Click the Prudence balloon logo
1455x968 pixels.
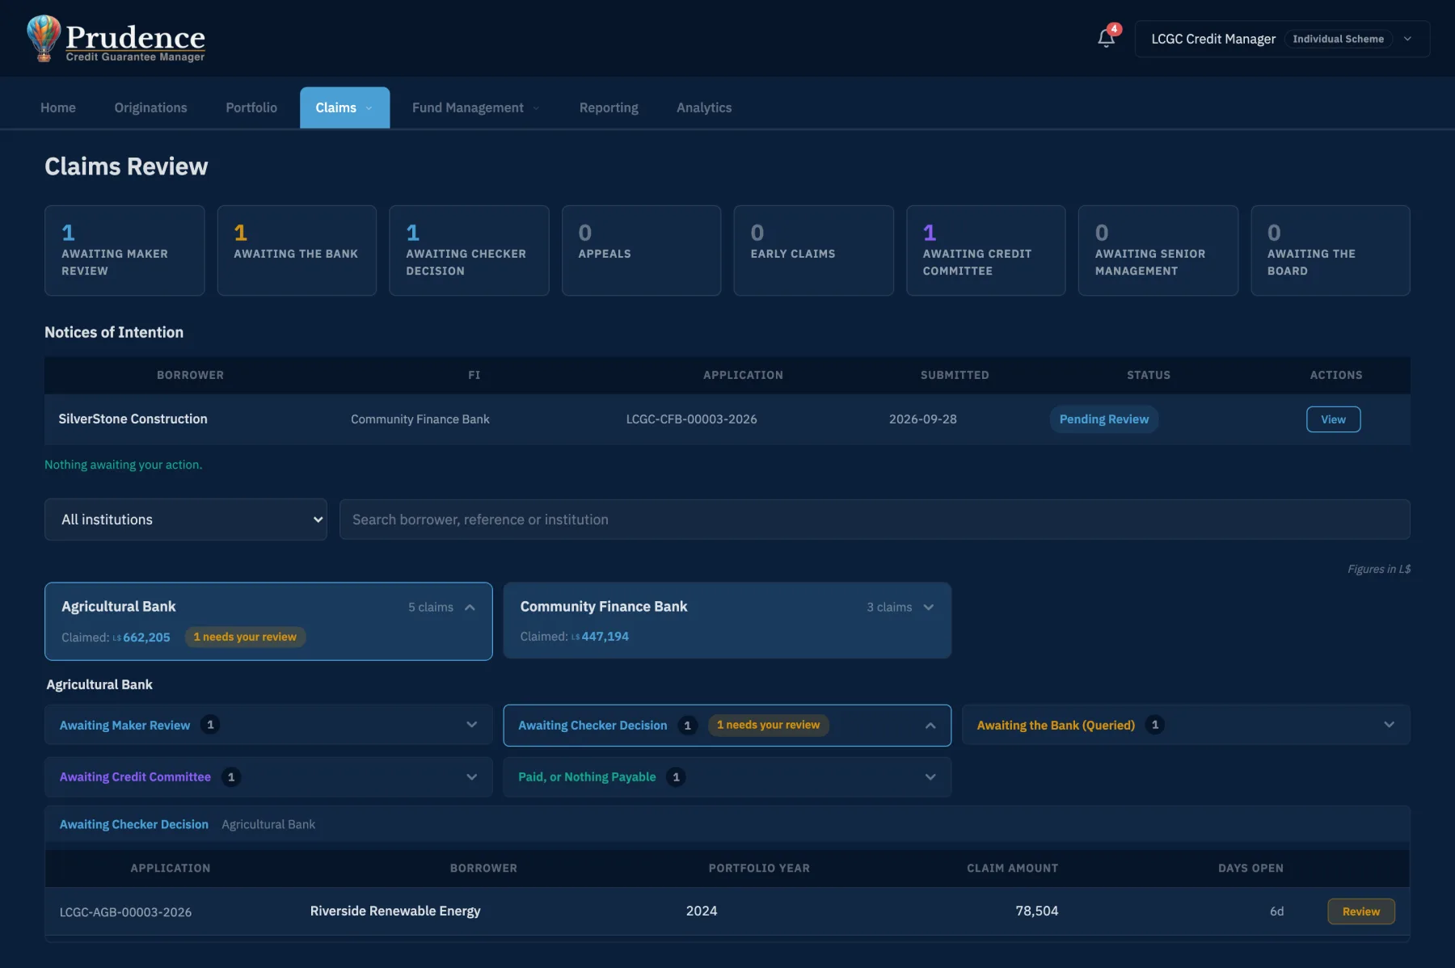click(x=44, y=38)
